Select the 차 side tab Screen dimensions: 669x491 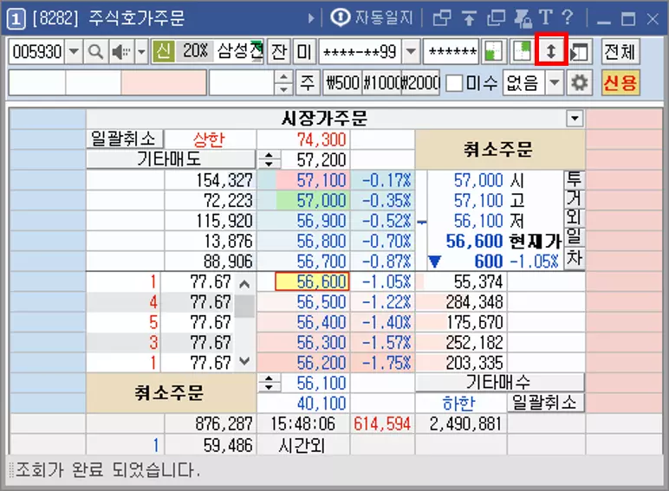575,258
